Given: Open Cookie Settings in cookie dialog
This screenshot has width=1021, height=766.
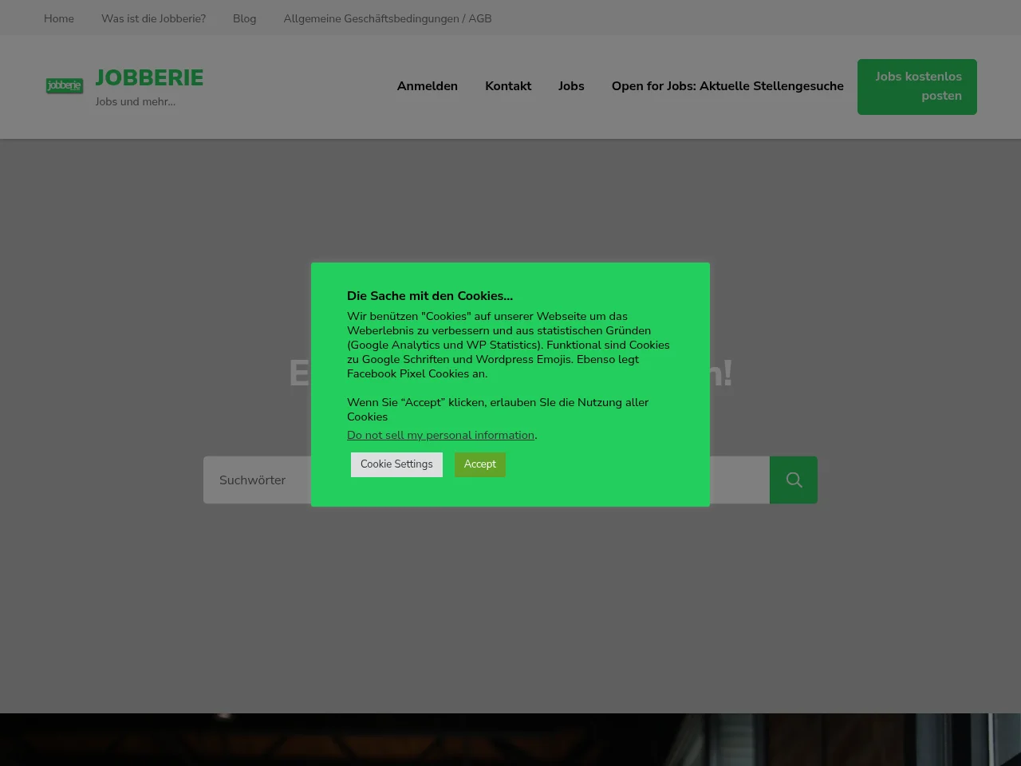Looking at the screenshot, I should click(396, 464).
